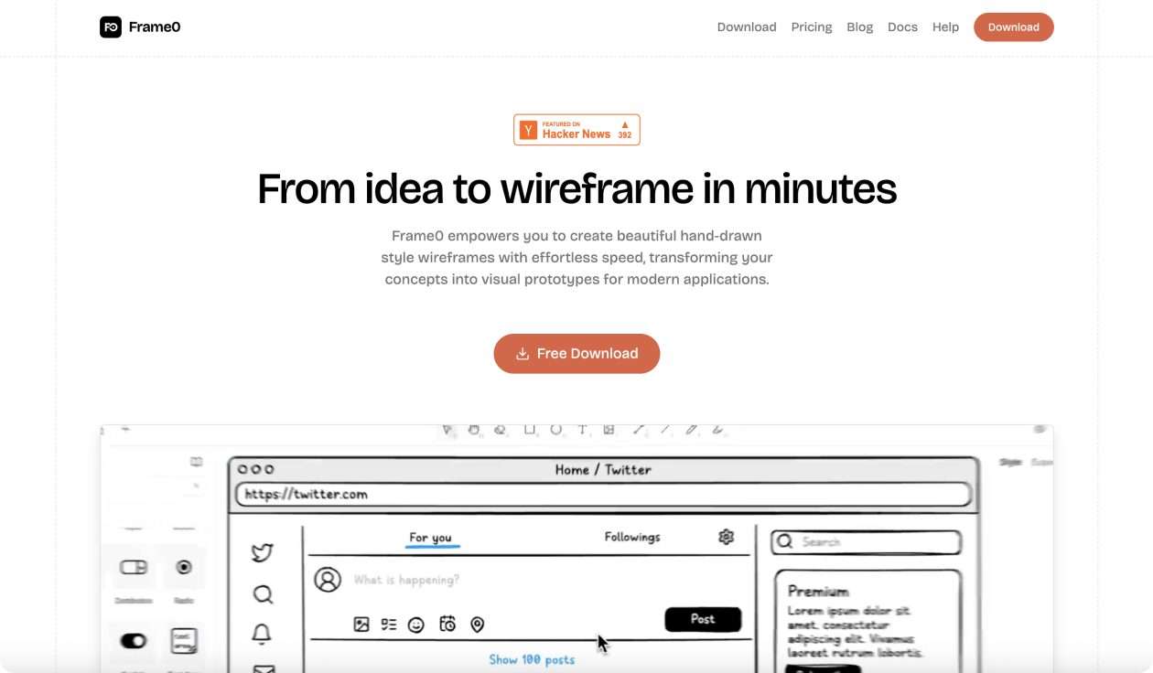Click the location pin icon in the composer

coord(476,624)
